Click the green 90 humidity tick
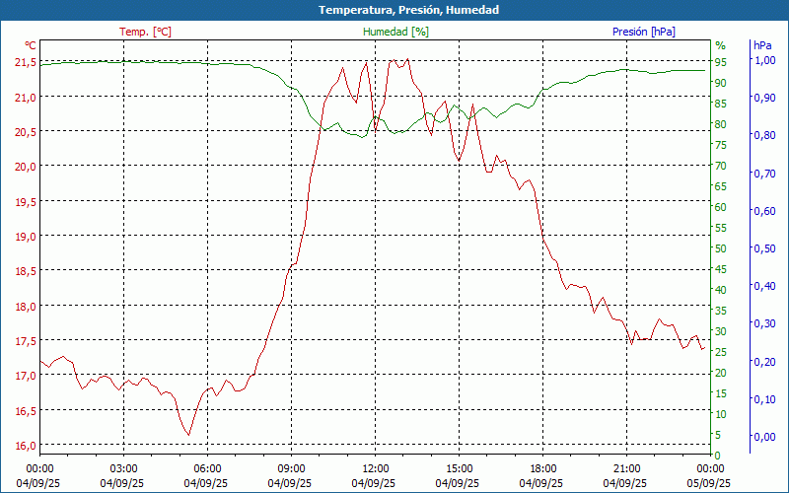This screenshot has width=789, height=493. click(x=721, y=83)
